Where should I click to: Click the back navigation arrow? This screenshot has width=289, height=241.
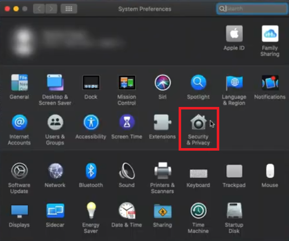(x=39, y=9)
